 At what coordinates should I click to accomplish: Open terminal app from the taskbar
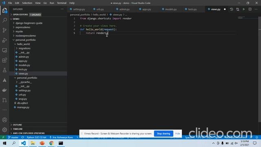click(61, 143)
